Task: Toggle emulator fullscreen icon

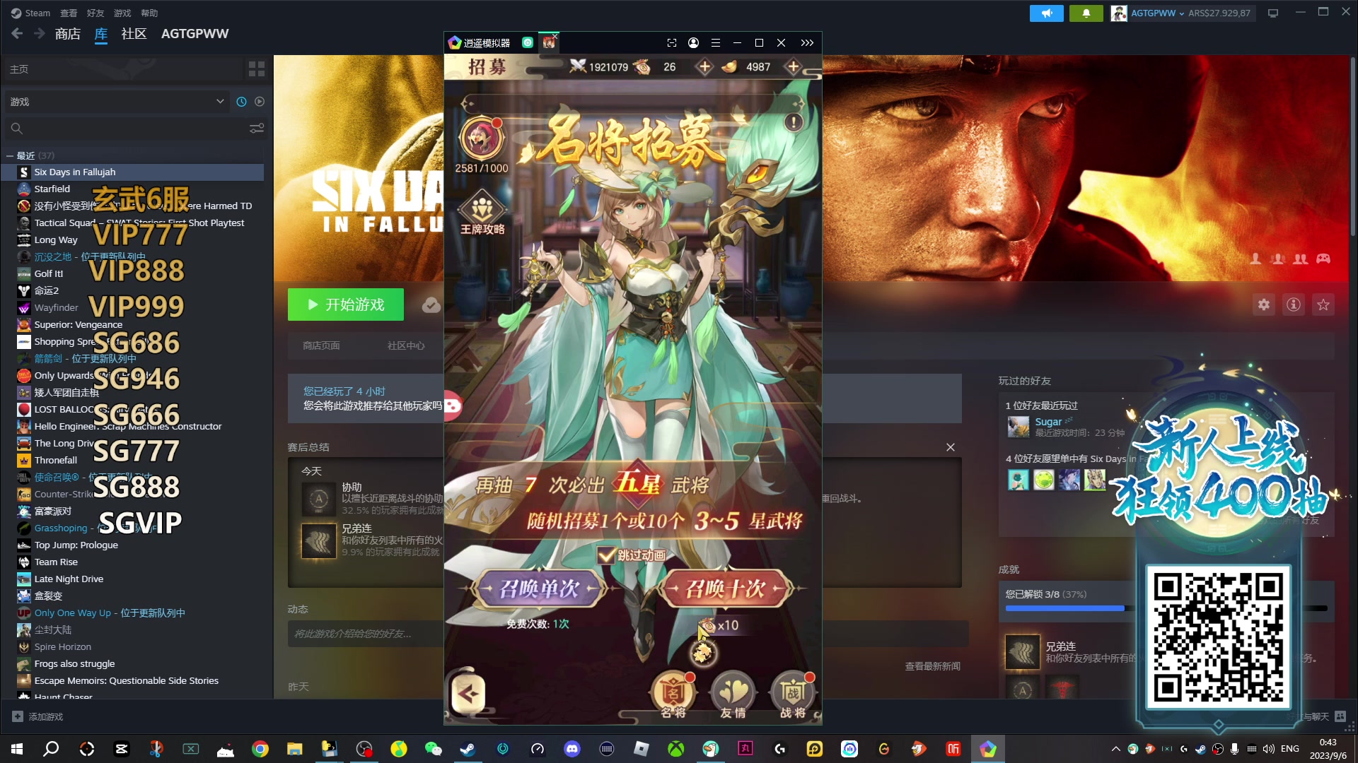Action: pos(671,43)
